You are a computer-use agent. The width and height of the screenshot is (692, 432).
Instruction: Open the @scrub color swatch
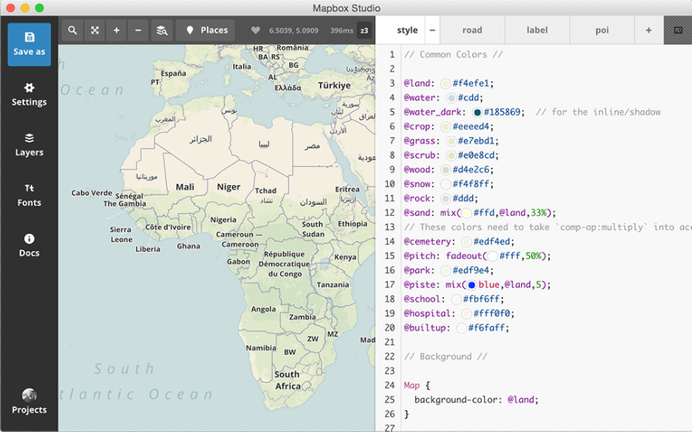(x=451, y=155)
